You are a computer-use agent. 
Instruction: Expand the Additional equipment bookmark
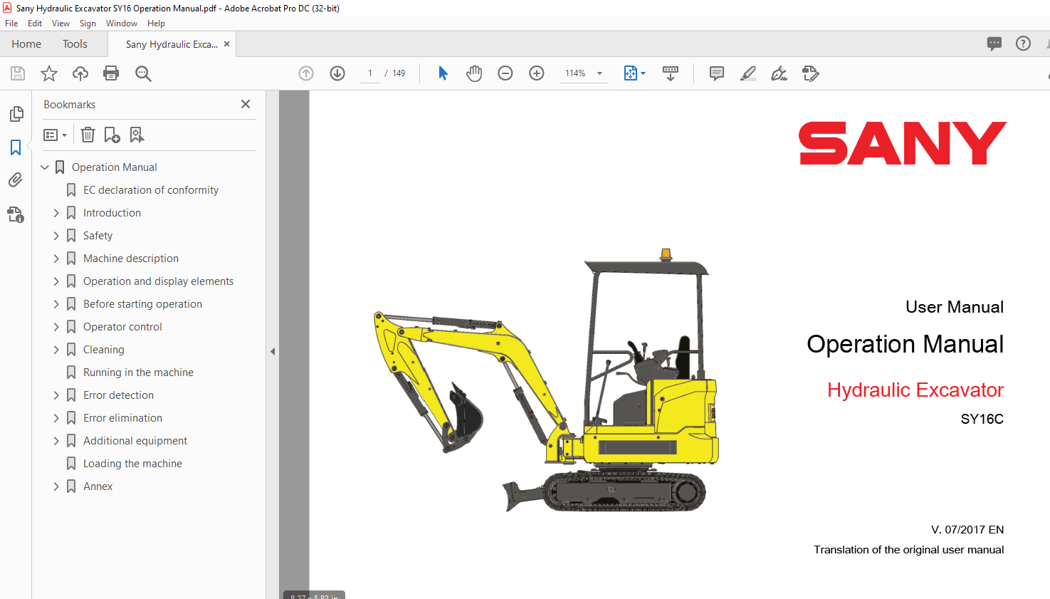point(56,441)
